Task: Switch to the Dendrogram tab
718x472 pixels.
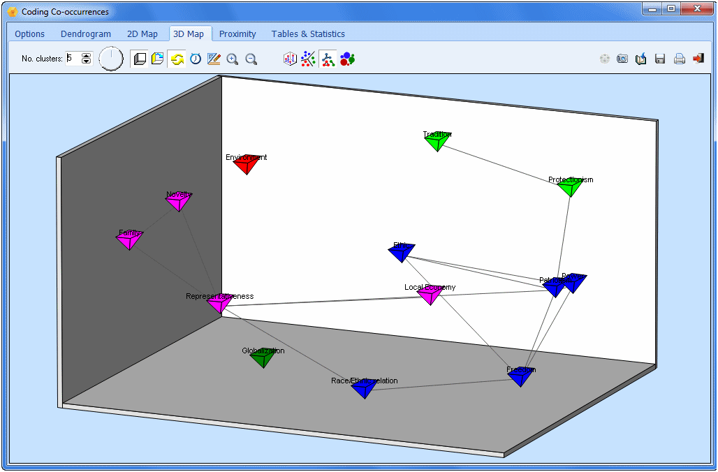Action: click(x=86, y=34)
